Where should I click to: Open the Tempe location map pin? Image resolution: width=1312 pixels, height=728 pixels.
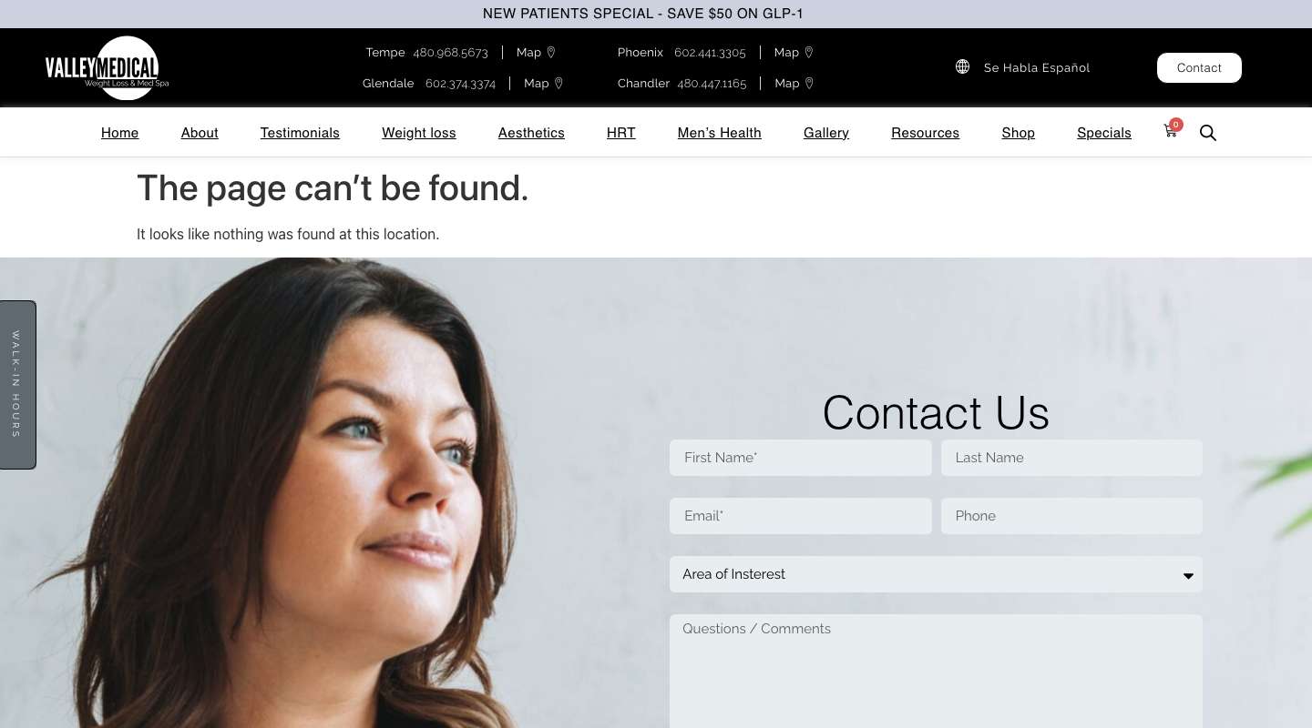click(x=551, y=53)
